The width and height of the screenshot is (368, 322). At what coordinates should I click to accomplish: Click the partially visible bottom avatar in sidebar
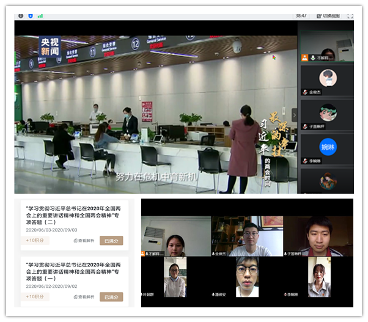pos(328,181)
